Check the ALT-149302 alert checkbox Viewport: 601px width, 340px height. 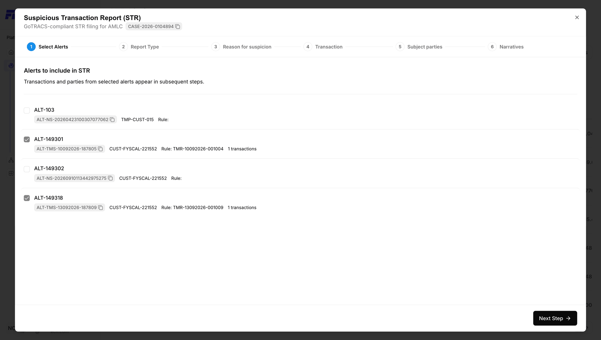tap(27, 169)
